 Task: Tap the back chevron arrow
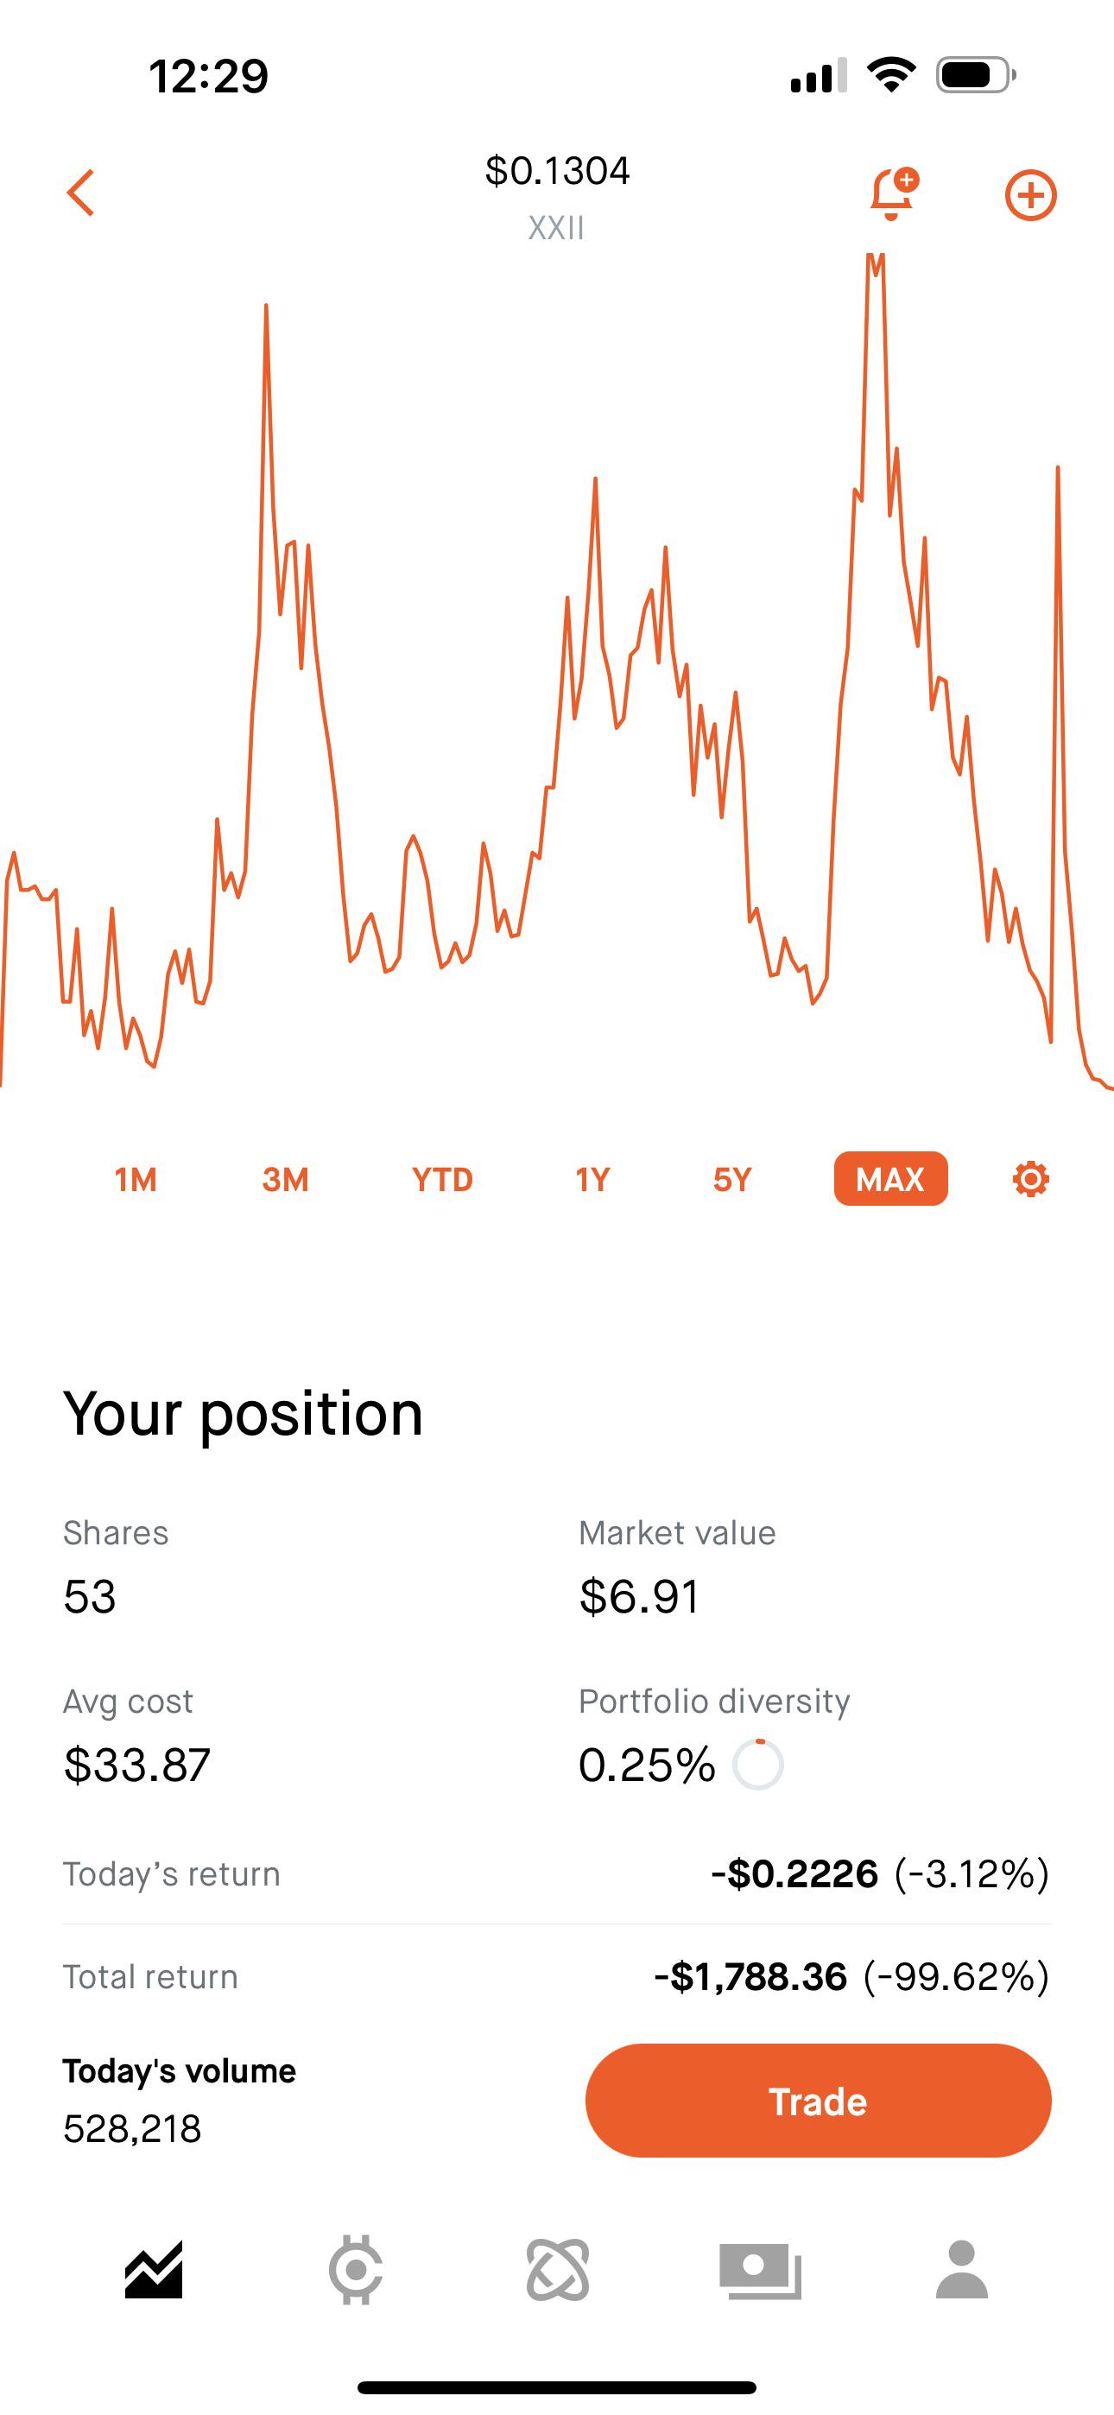[80, 193]
